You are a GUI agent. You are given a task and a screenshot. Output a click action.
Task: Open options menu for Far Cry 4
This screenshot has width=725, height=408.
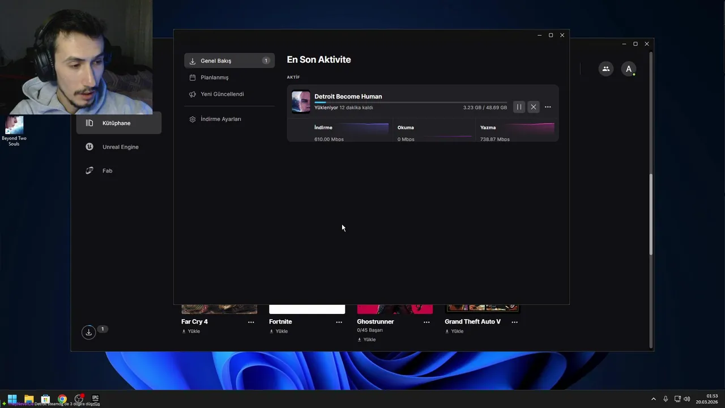pyautogui.click(x=251, y=322)
